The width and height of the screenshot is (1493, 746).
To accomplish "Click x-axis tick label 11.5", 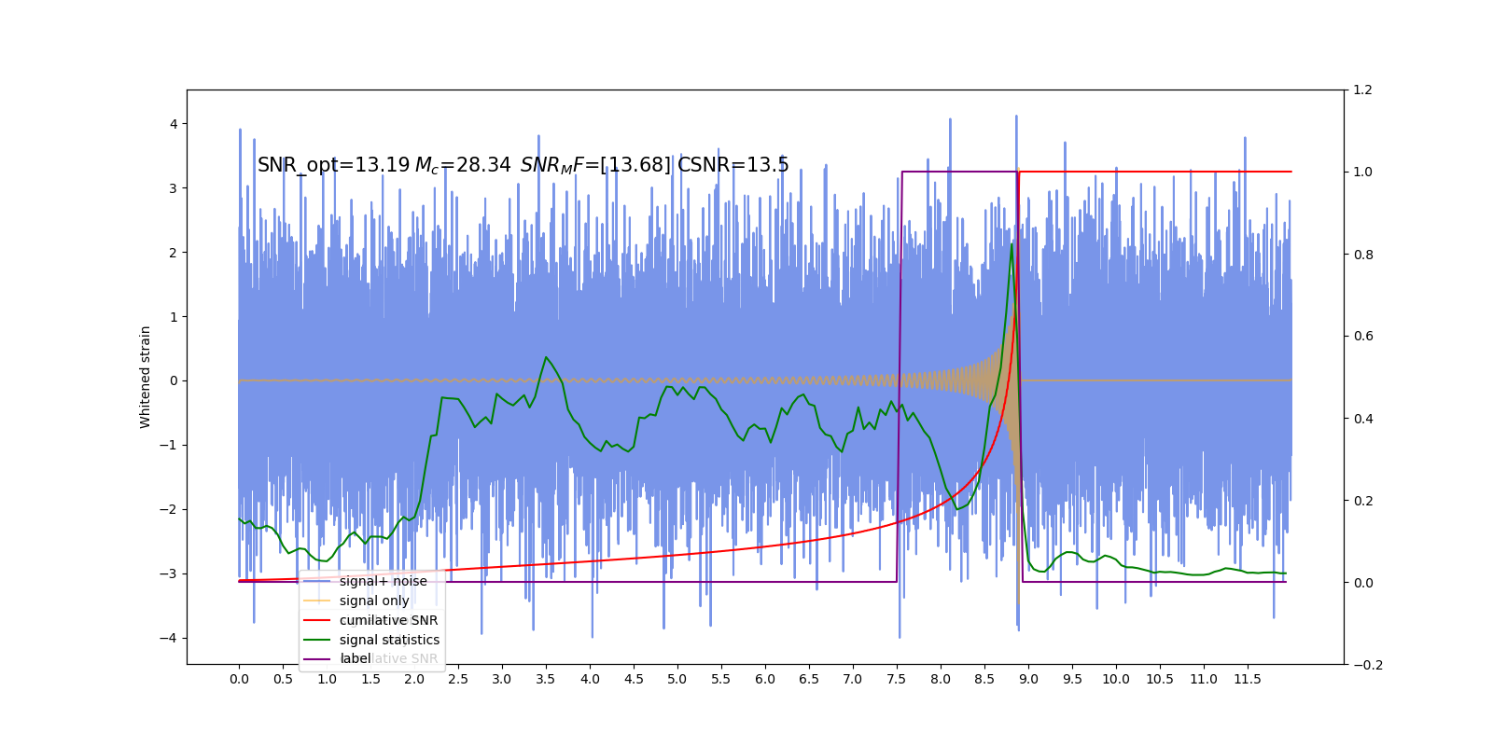I will click(x=1248, y=679).
